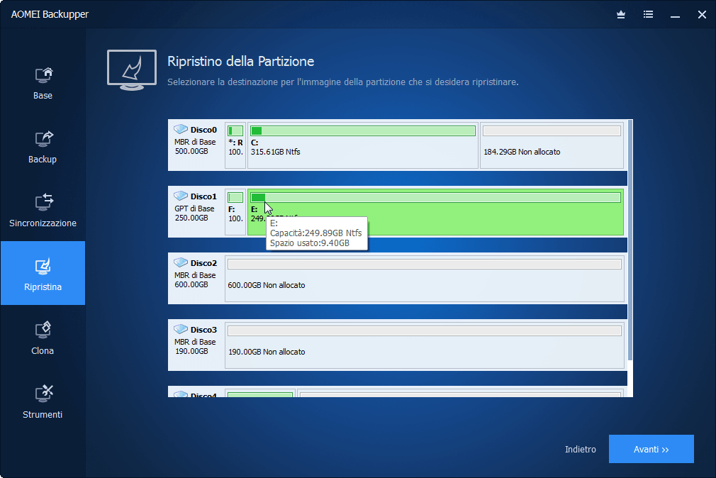Screen dimensions: 716x478
Task: Click the 500.00GB size text of Disco0
Action: click(x=192, y=151)
